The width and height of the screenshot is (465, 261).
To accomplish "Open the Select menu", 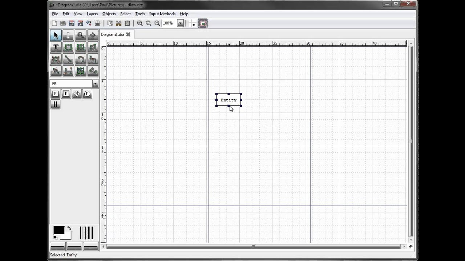I will (x=125, y=14).
